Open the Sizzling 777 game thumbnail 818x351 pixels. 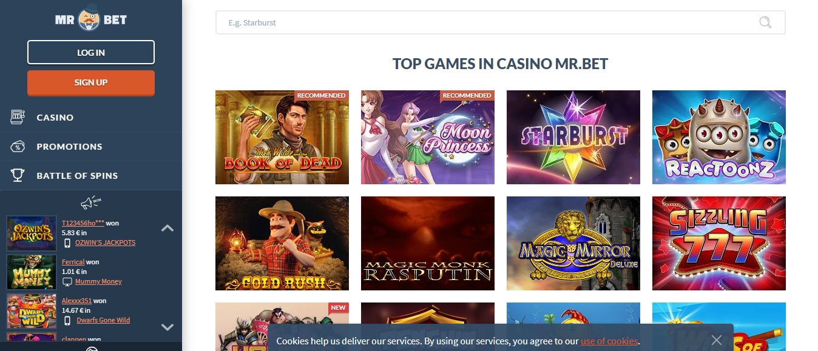click(x=719, y=243)
